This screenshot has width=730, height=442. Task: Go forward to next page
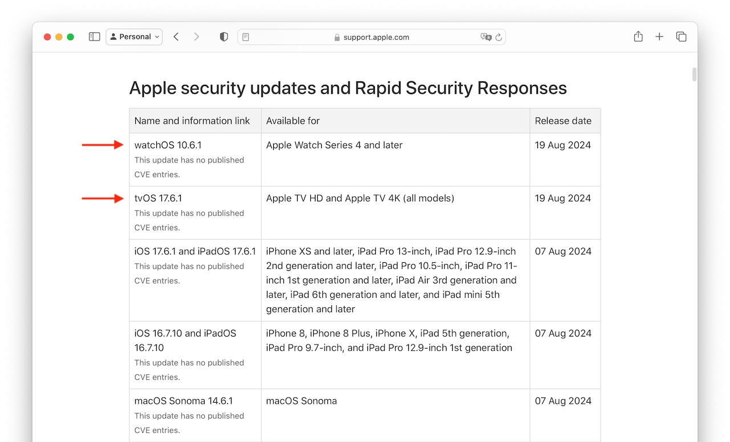(x=197, y=37)
